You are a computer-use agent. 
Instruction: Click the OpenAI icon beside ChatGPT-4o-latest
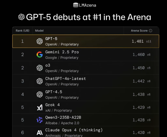coord(40,81)
